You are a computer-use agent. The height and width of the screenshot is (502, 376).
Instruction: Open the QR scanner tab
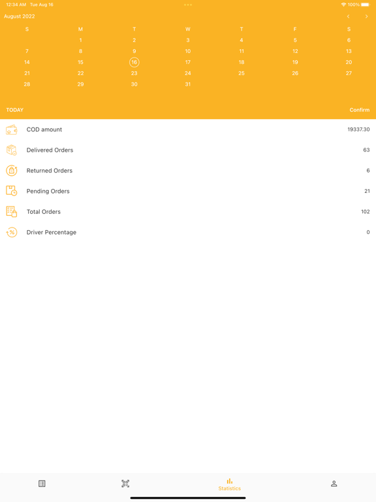[125, 484]
